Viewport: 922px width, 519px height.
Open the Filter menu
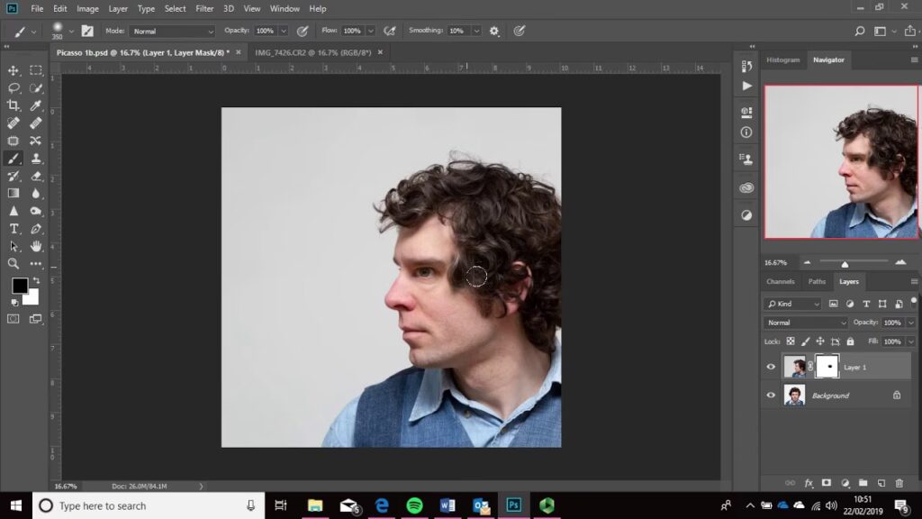point(204,8)
